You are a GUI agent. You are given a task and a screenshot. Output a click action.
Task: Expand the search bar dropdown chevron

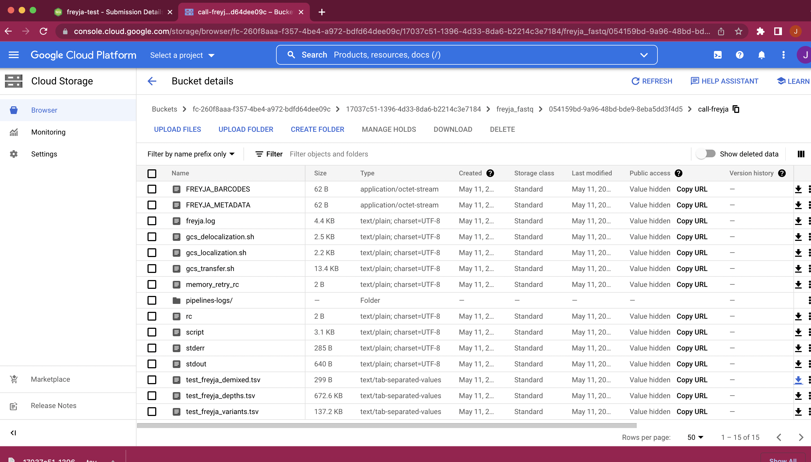pos(644,55)
